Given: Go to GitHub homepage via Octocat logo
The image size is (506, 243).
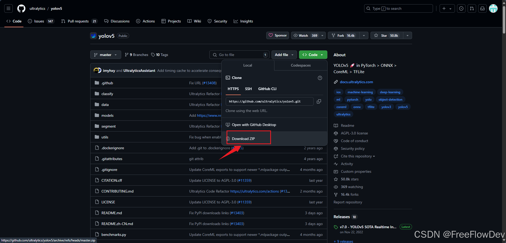Looking at the screenshot, I should (21, 8).
